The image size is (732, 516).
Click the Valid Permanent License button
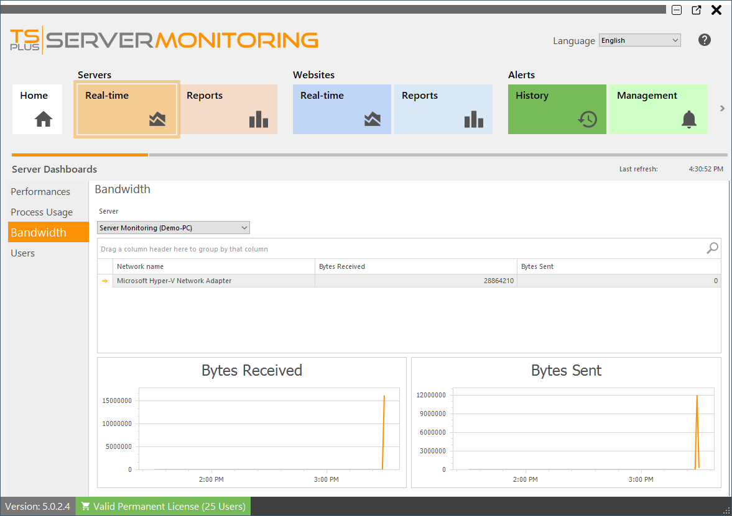[163, 506]
